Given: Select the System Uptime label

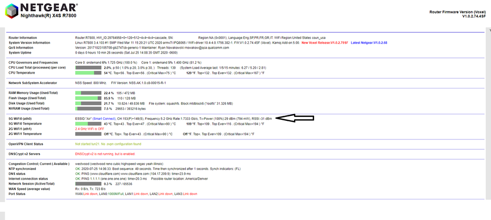Looking at the screenshot, I should 20,53.
